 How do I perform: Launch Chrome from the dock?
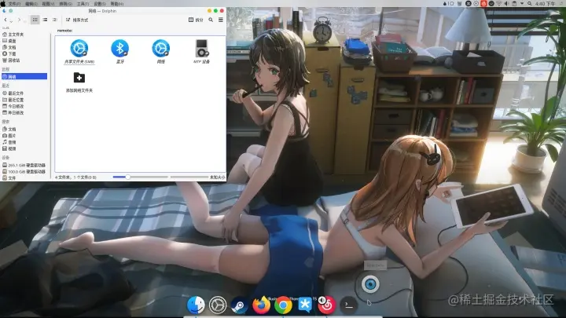283,305
